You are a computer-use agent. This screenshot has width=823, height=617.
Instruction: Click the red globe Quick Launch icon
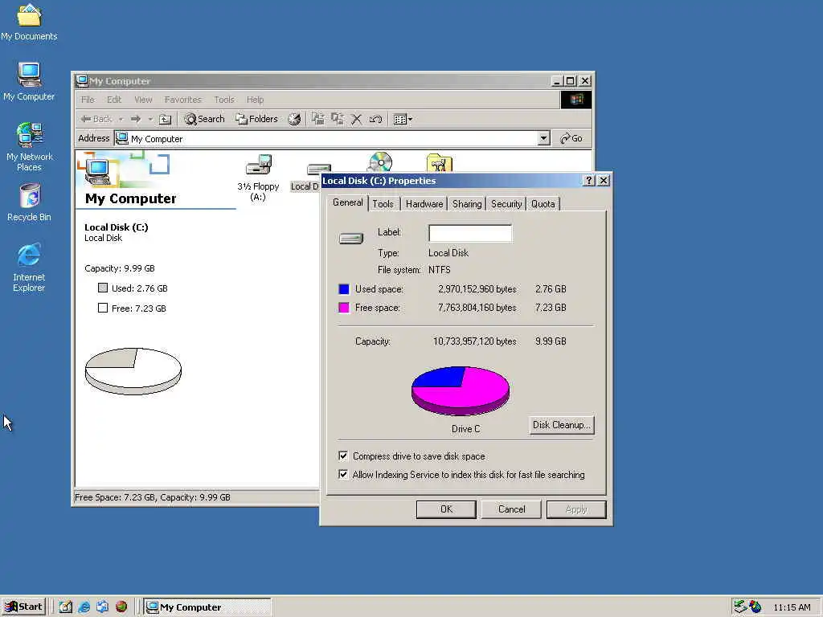tap(121, 607)
